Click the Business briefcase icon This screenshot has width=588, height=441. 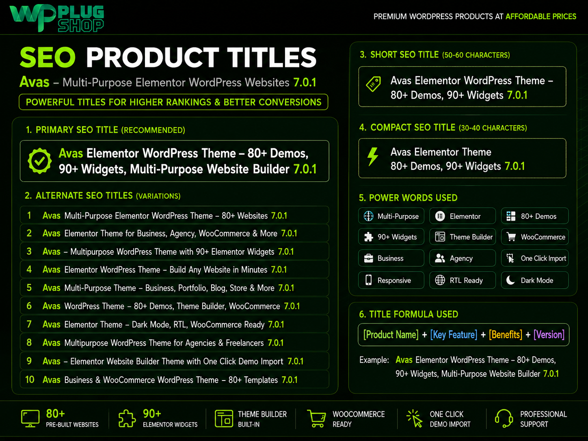pos(368,258)
